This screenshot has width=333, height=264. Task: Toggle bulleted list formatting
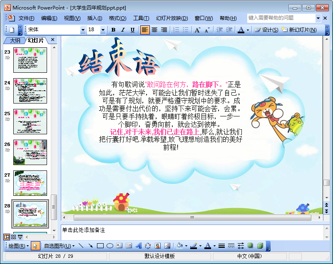coord(185,30)
